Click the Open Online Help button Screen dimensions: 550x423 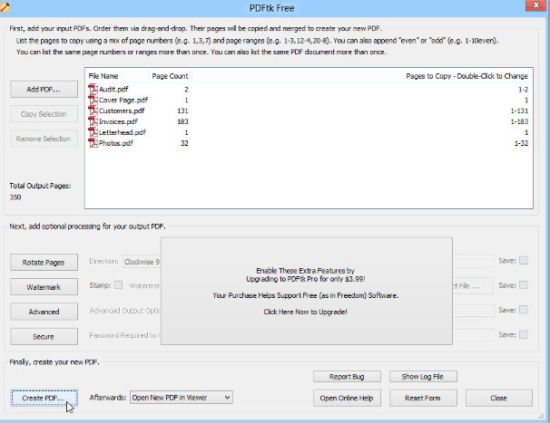tap(347, 398)
